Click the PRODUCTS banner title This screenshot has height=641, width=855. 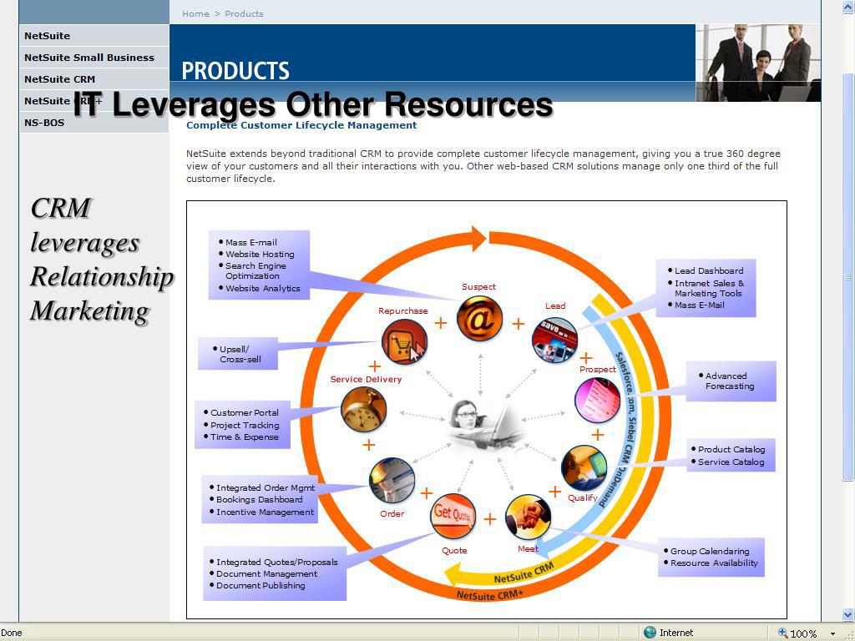point(235,71)
